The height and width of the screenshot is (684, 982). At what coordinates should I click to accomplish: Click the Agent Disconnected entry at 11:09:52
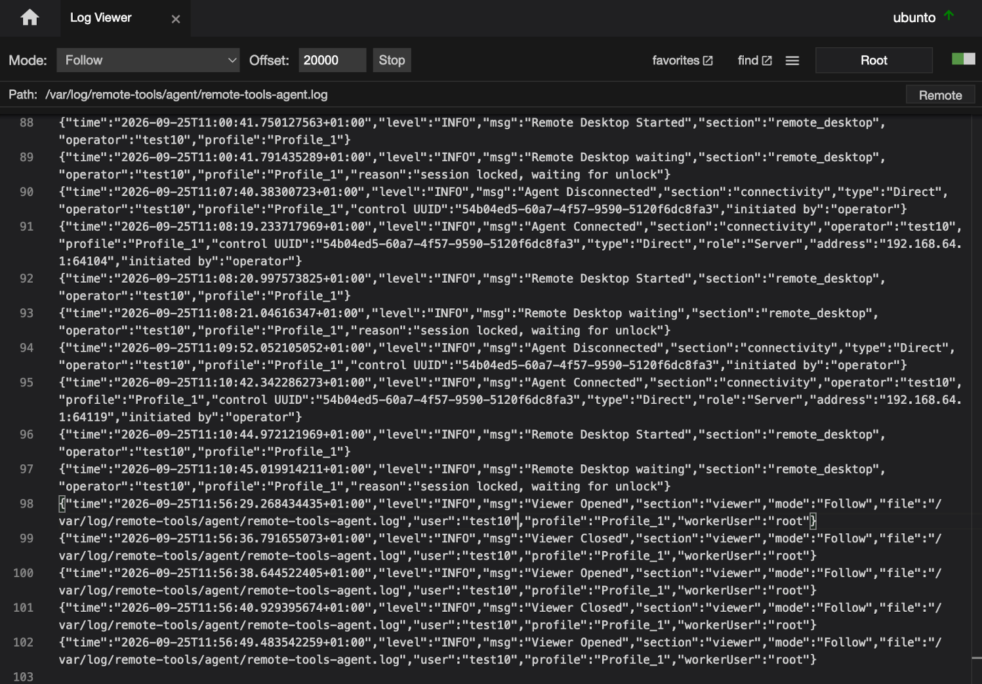(506, 357)
